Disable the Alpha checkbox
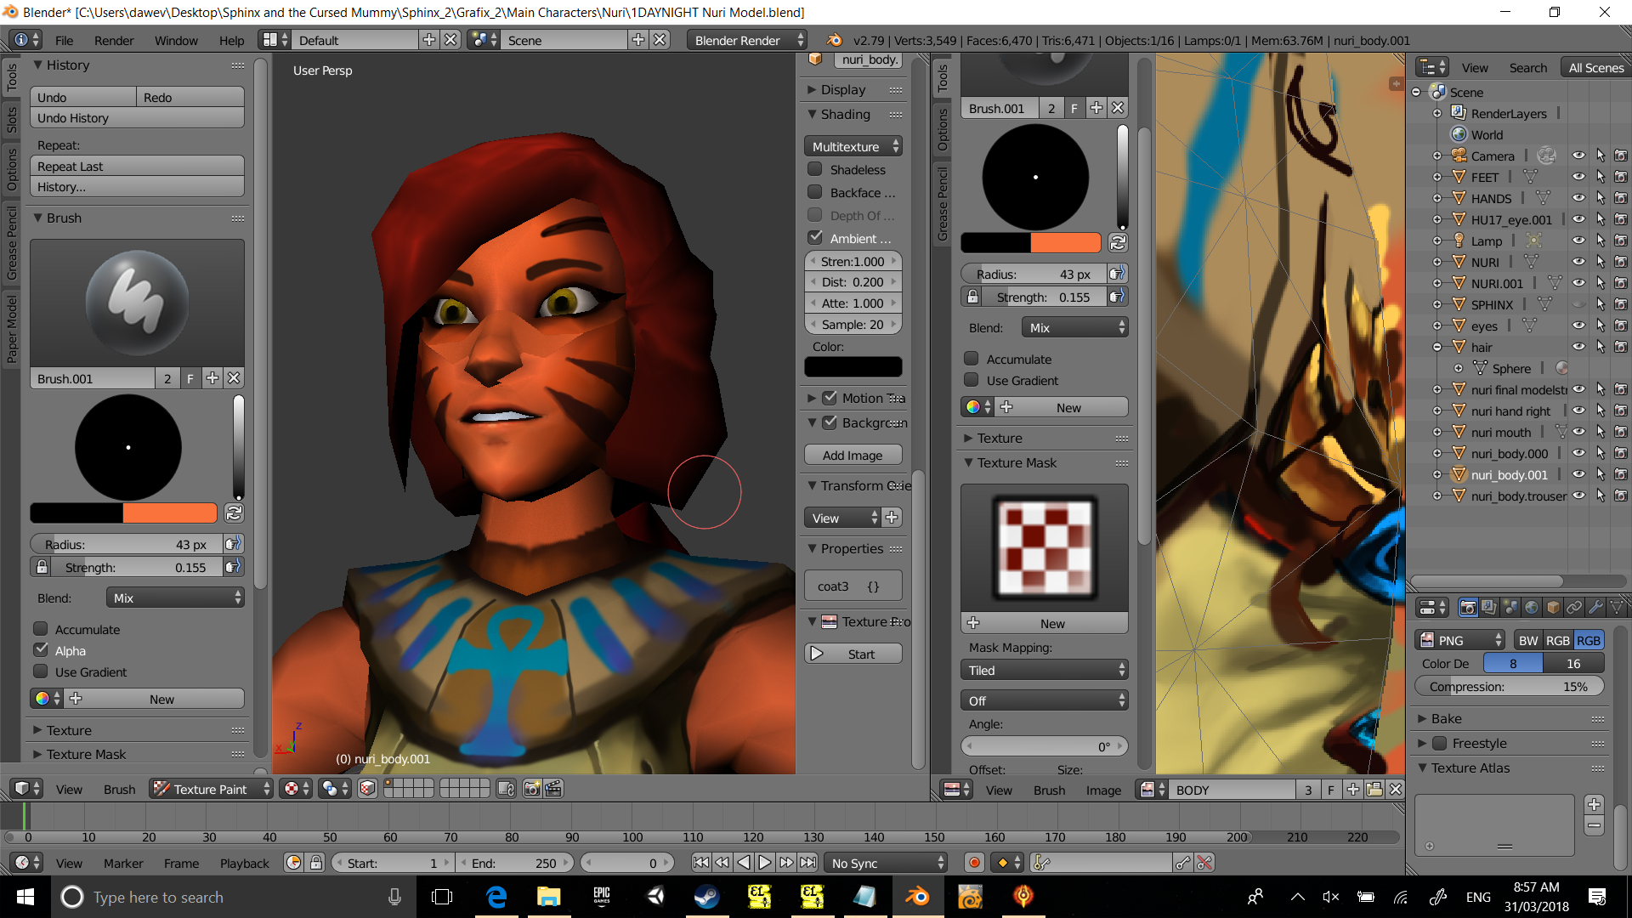 point(40,650)
